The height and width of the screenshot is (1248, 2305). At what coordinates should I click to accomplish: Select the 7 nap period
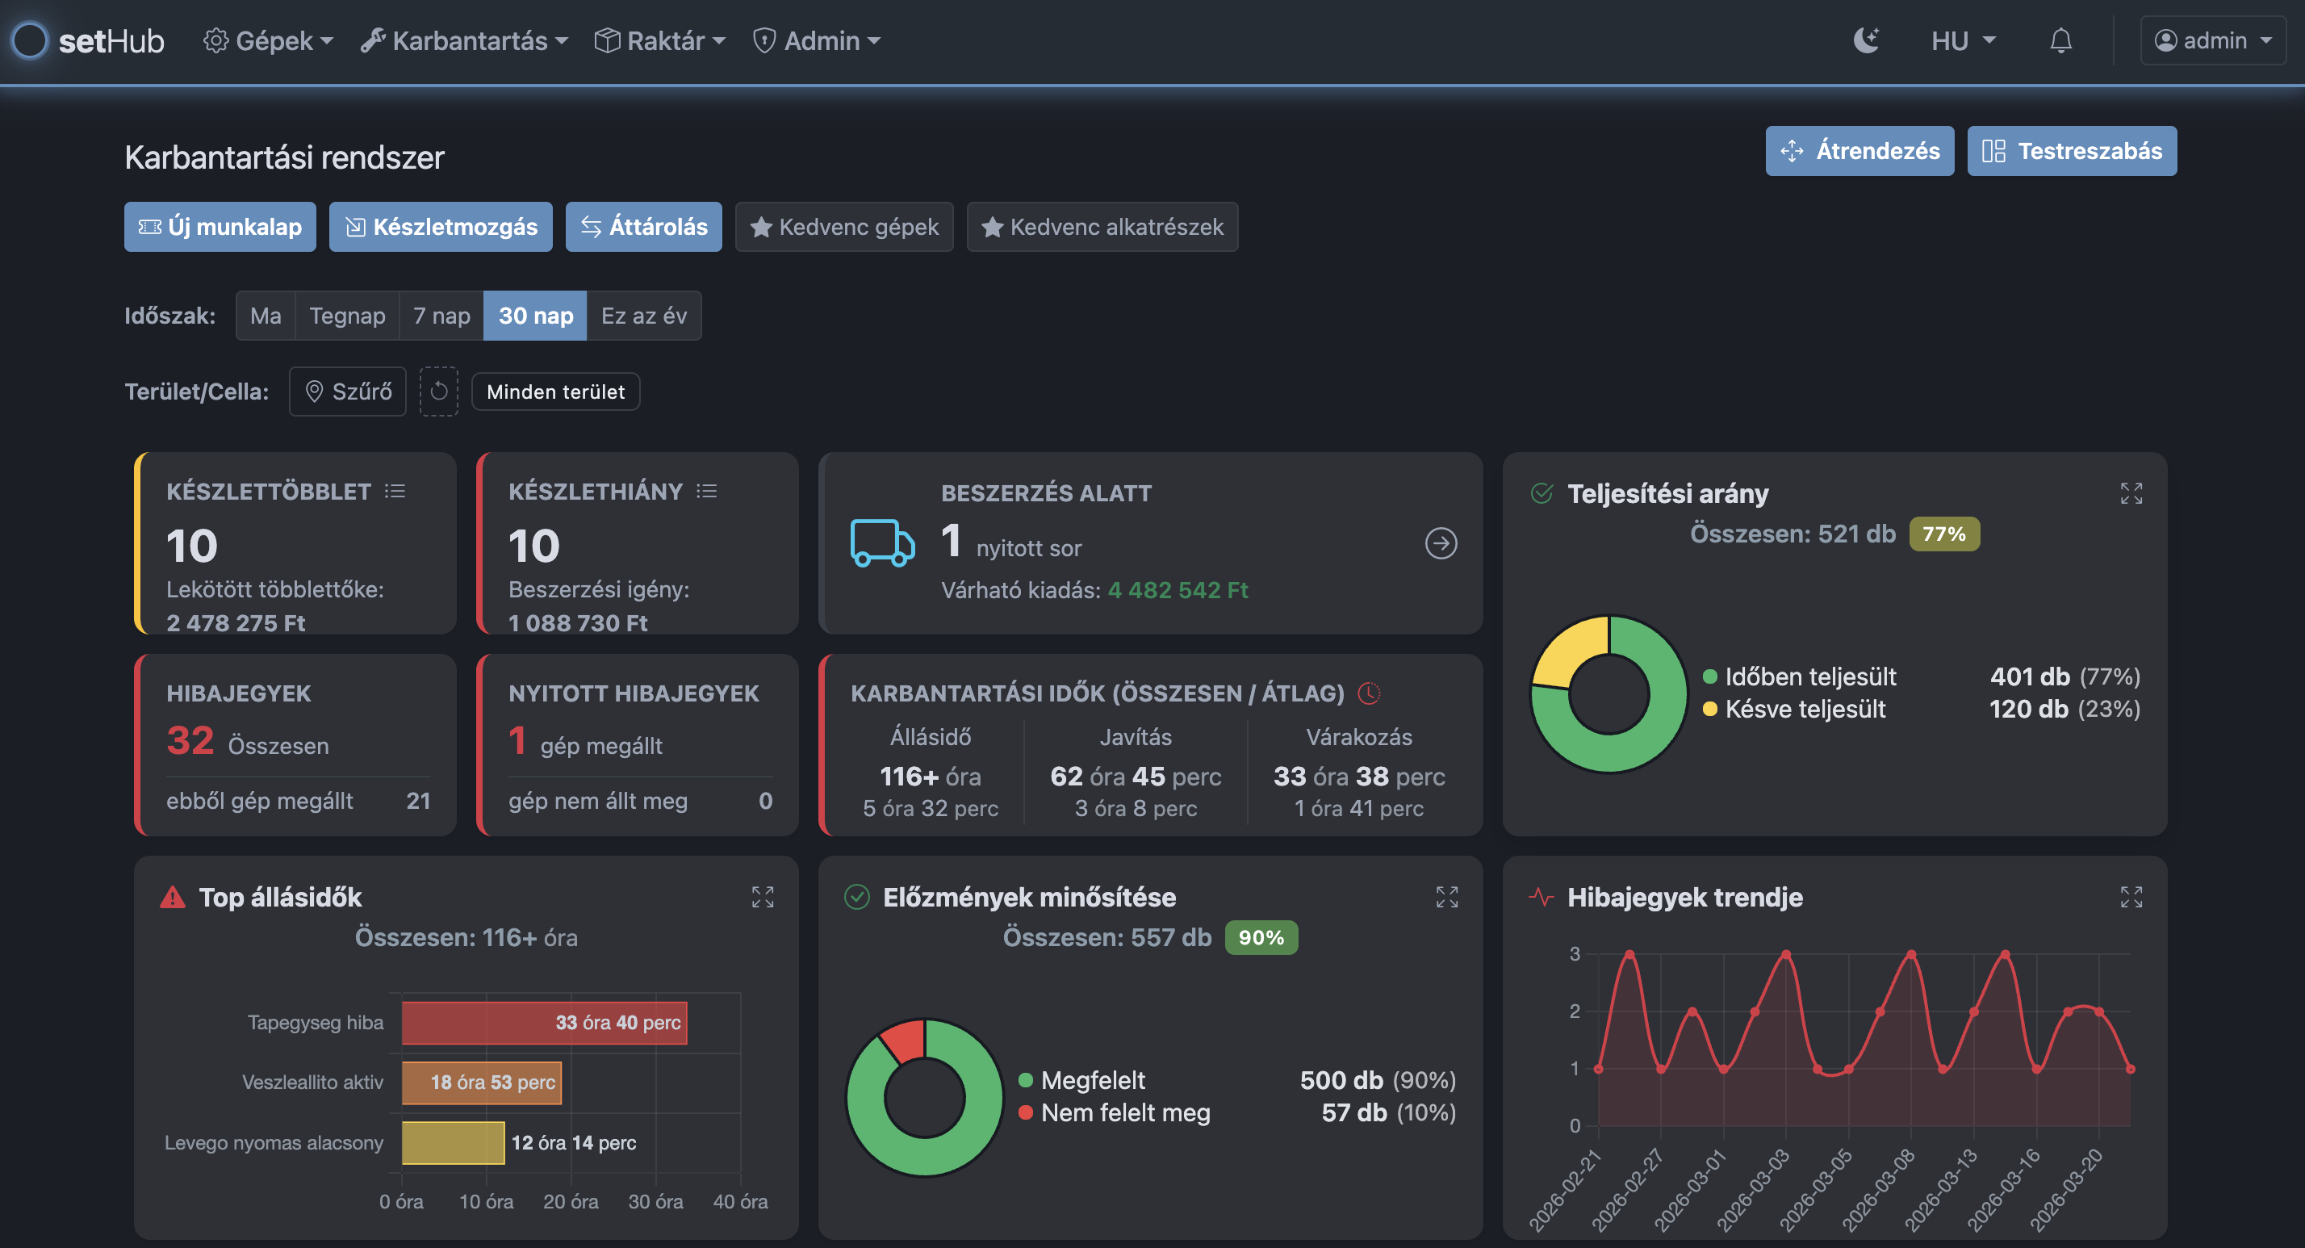(441, 316)
